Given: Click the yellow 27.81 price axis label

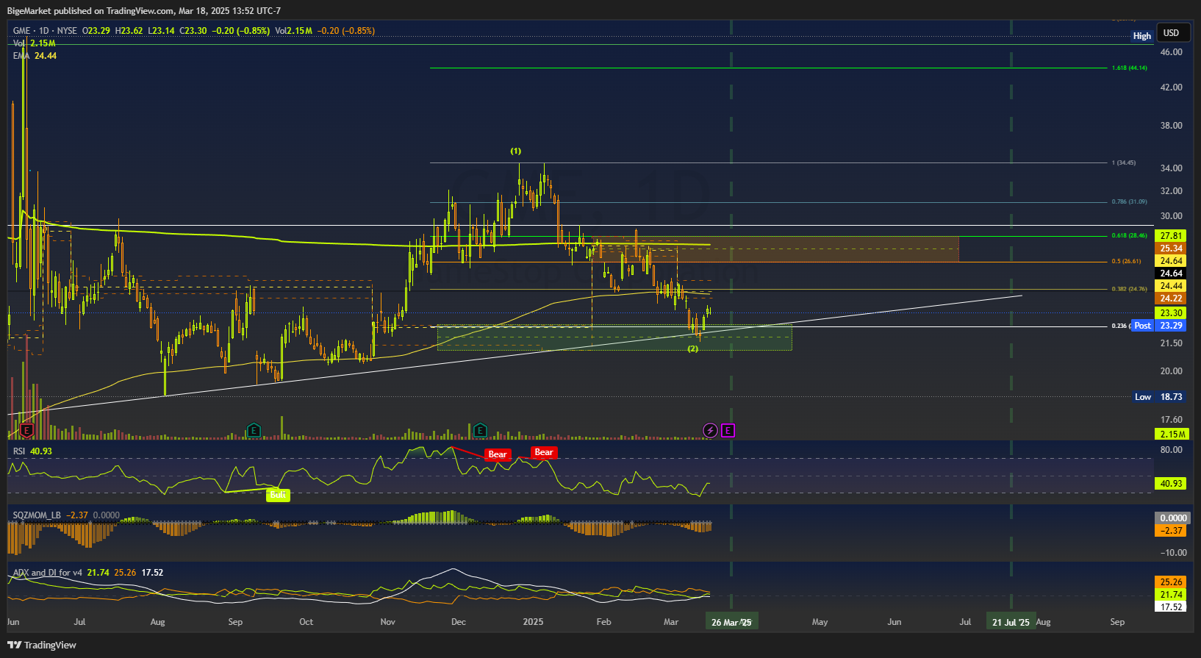Looking at the screenshot, I should click(1171, 236).
